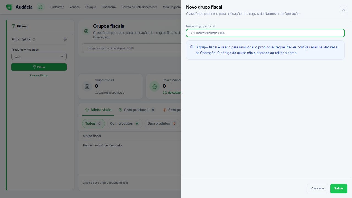Image resolution: width=352 pixels, height=198 pixels.
Task: Open the Meu Negócio menu
Action: pos(172,7)
